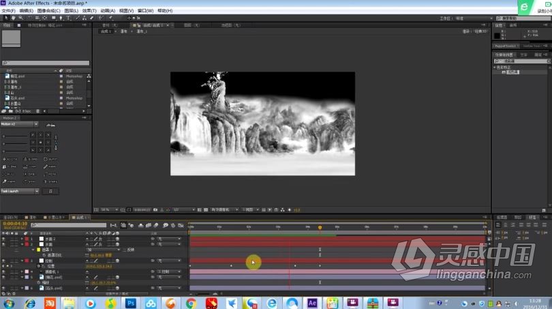Viewport: 552px width, 309px height.
Task: Select the Clone Stamp tool
Action: [x=85, y=18]
